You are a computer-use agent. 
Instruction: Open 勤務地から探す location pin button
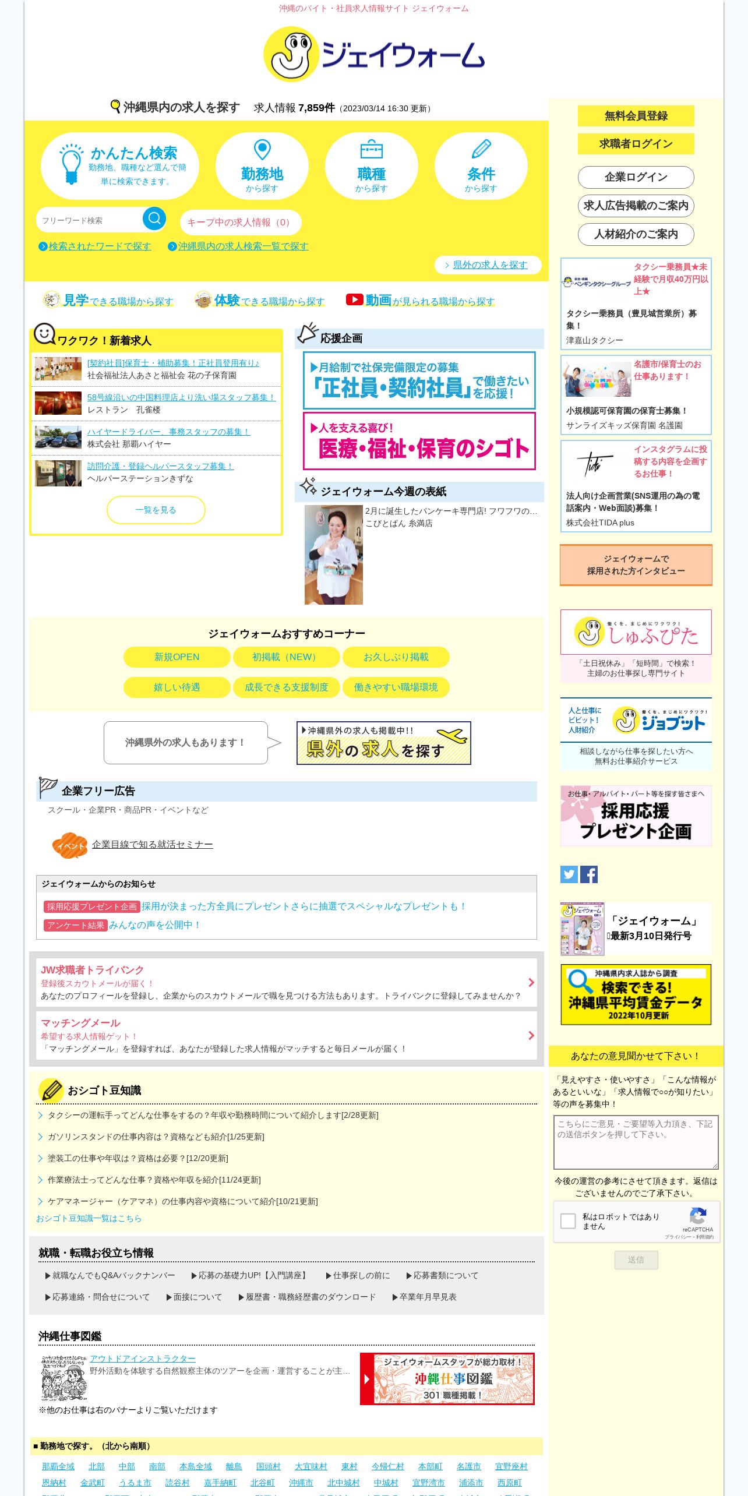coord(262,166)
